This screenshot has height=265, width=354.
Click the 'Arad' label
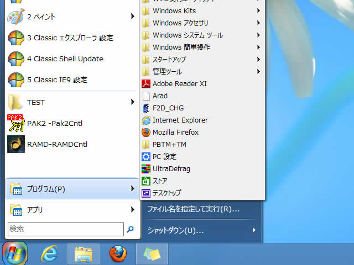(x=160, y=96)
